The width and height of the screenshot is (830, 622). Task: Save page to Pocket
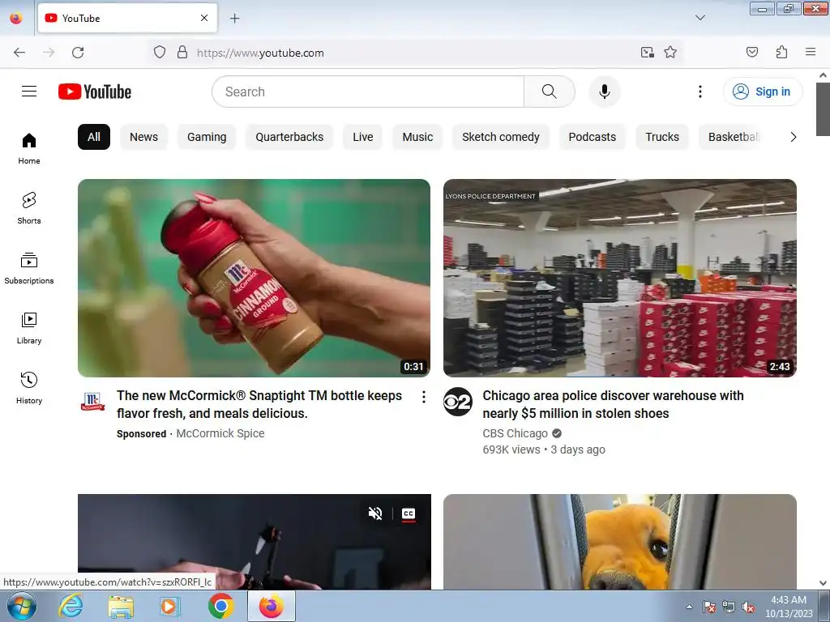pos(752,52)
